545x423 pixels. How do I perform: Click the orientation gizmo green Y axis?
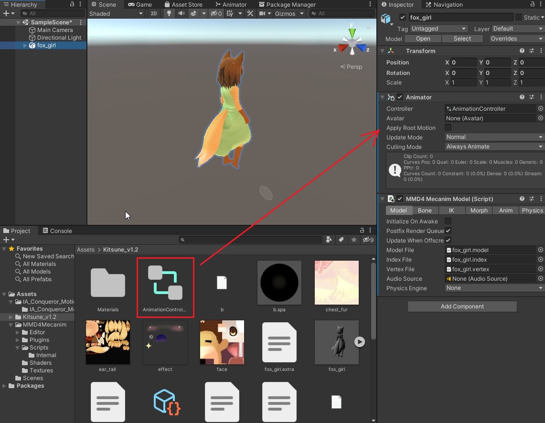[352, 33]
